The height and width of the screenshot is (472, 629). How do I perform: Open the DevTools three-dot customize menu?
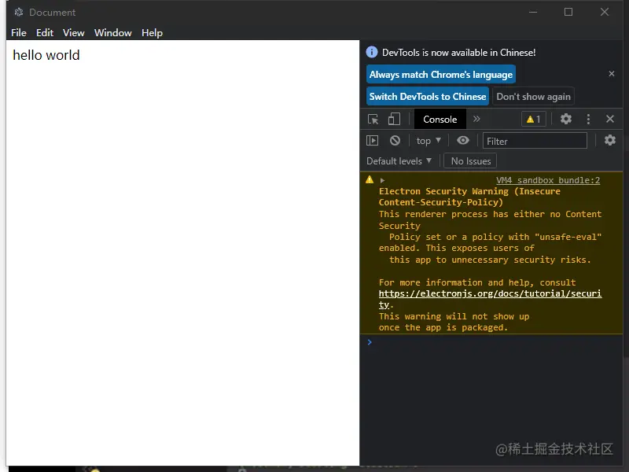pyautogui.click(x=587, y=119)
